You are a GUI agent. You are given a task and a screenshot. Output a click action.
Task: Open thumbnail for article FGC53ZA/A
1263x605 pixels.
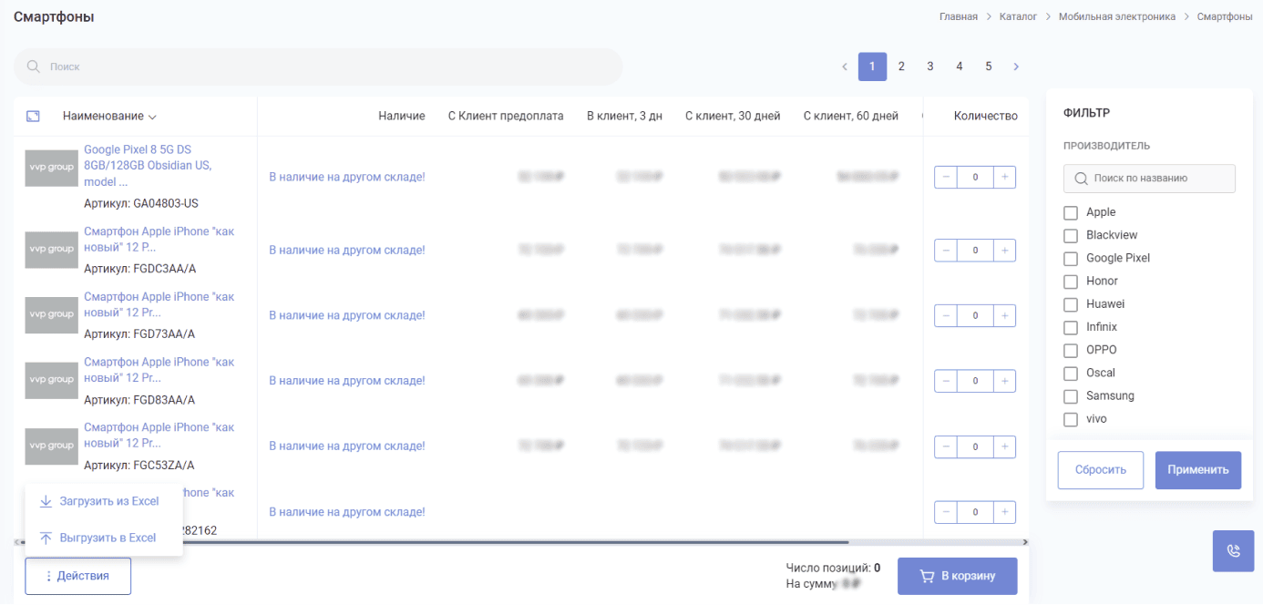[x=51, y=446]
